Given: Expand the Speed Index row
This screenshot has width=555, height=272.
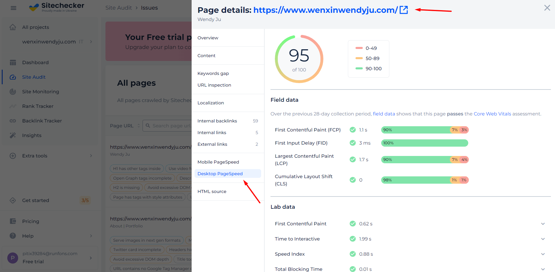Looking at the screenshot, I should (x=543, y=254).
